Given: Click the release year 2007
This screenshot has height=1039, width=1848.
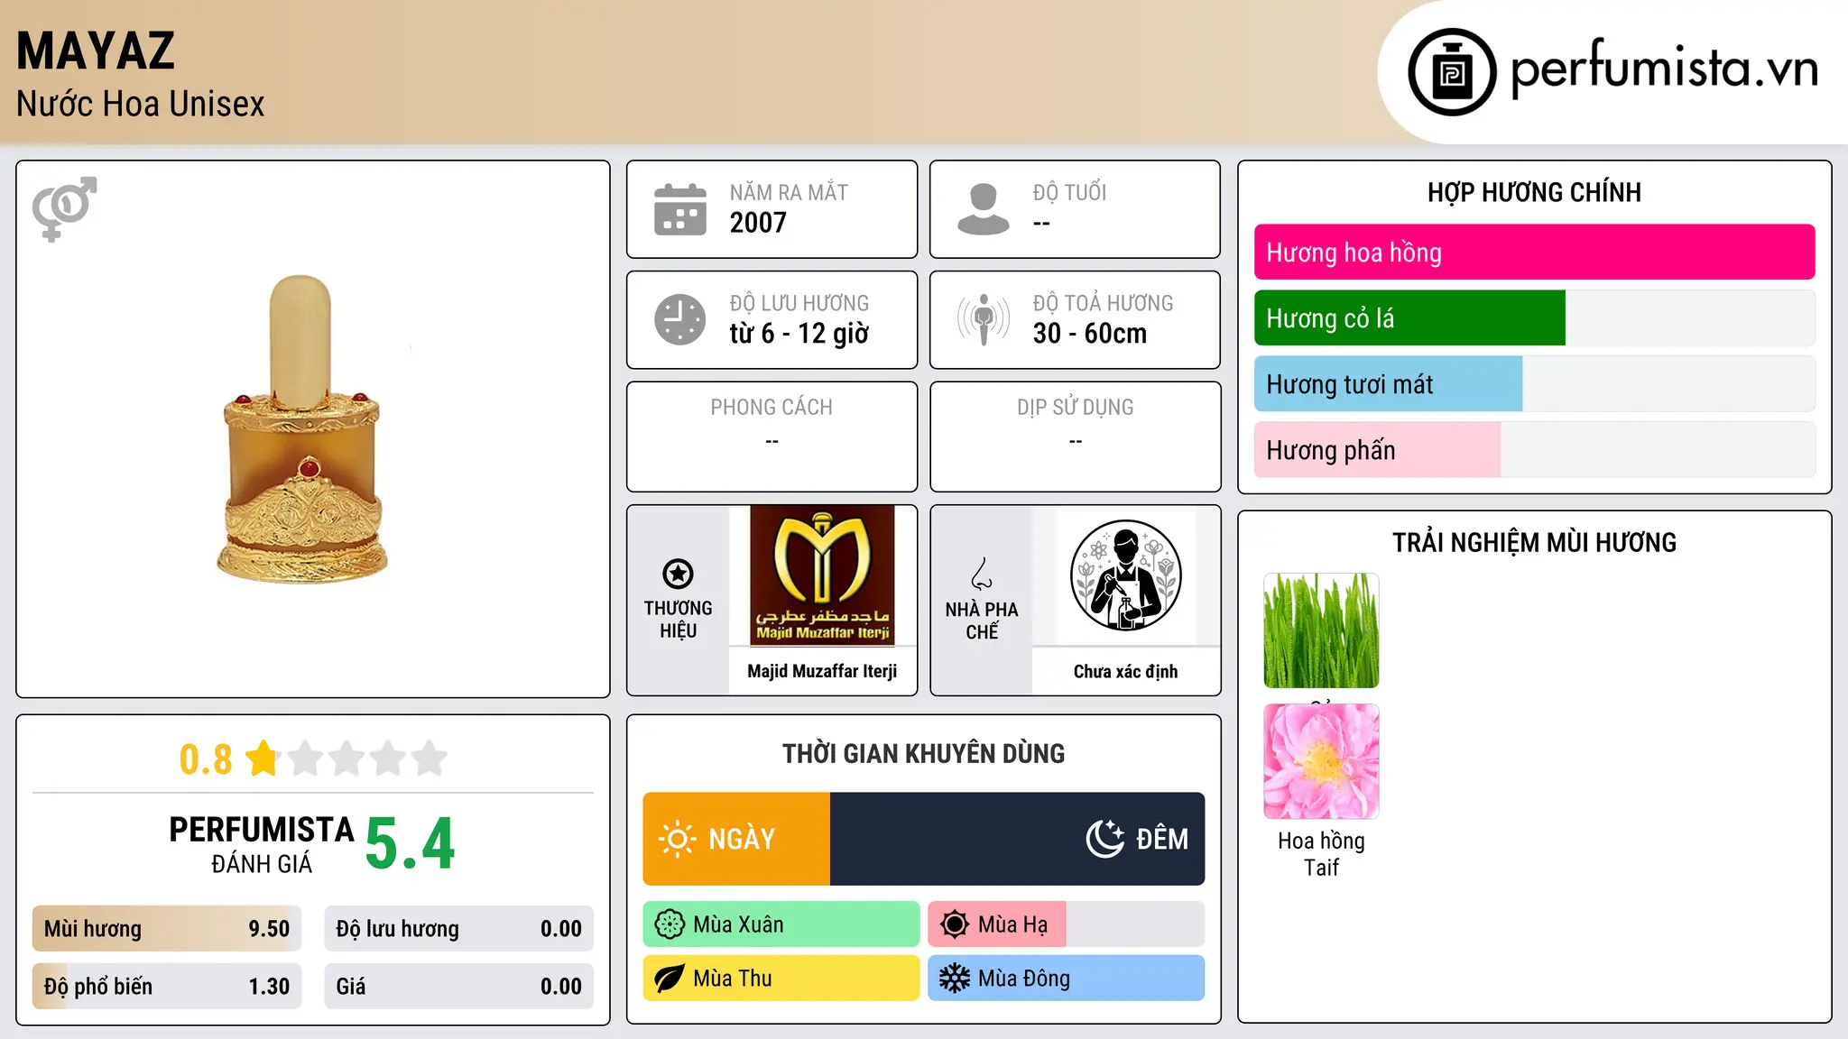Looking at the screenshot, I should click(x=758, y=223).
